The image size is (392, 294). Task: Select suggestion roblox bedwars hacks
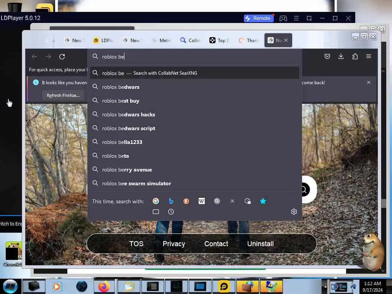point(194,114)
